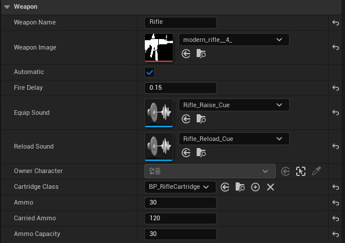
Task: Click the Weapon Image rifle thumbnail
Action: (x=159, y=48)
